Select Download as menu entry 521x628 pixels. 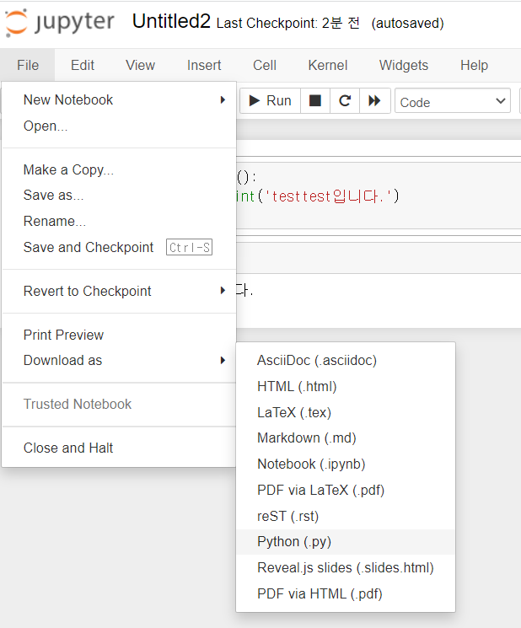pyautogui.click(x=119, y=360)
